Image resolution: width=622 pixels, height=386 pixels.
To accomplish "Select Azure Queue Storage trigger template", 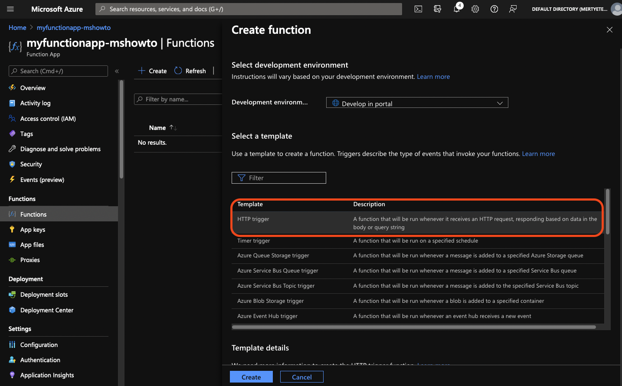I will (x=418, y=256).
